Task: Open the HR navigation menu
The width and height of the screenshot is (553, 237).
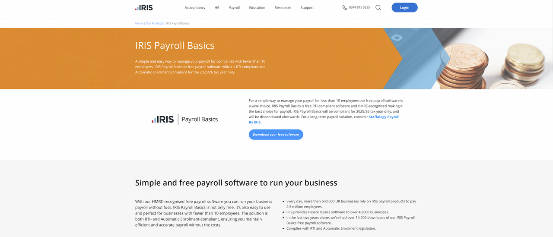Action: click(217, 8)
